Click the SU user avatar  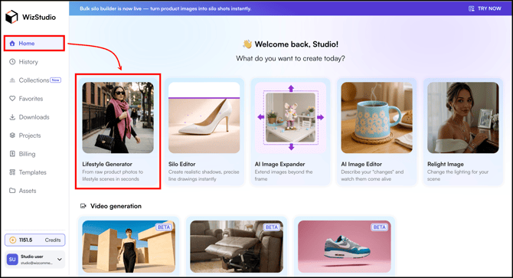point(12,260)
